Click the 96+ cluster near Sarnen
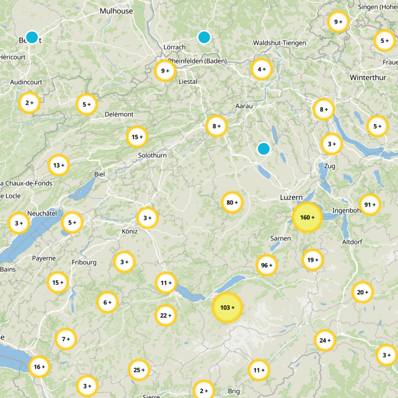Screen dimensions: 398x398 click(265, 266)
